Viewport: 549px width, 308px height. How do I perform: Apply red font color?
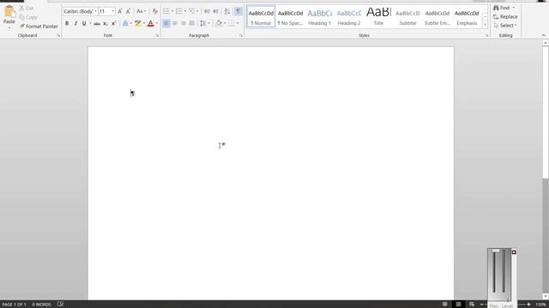[151, 23]
